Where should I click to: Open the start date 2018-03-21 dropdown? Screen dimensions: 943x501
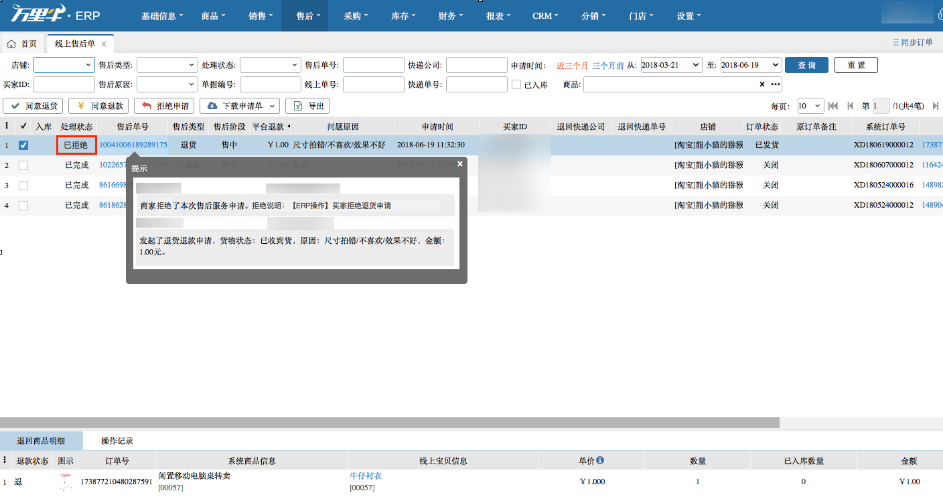(x=671, y=65)
